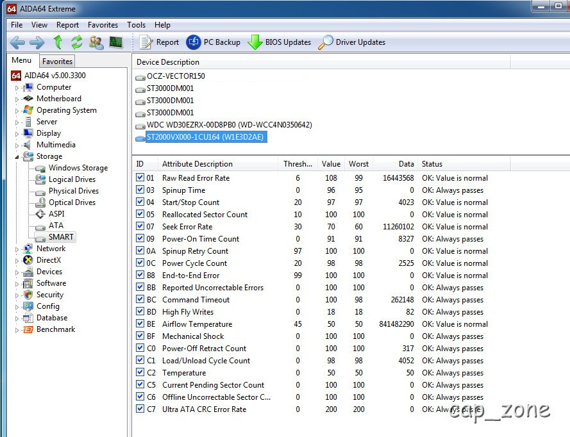Click the Device Description column header
Image resolution: width=570 pixels, height=437 pixels.
point(321,62)
